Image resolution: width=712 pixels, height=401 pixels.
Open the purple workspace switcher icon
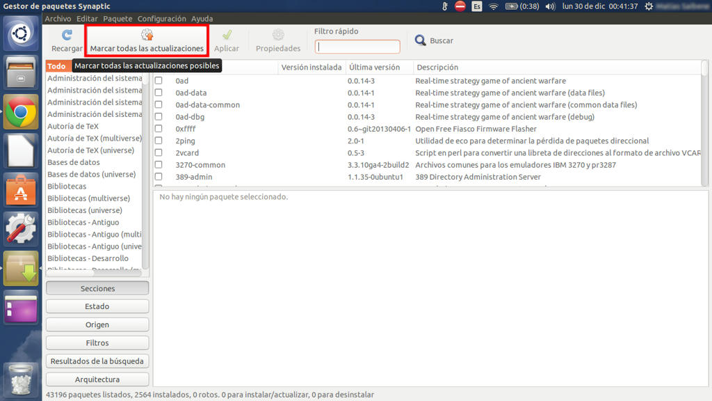point(20,307)
